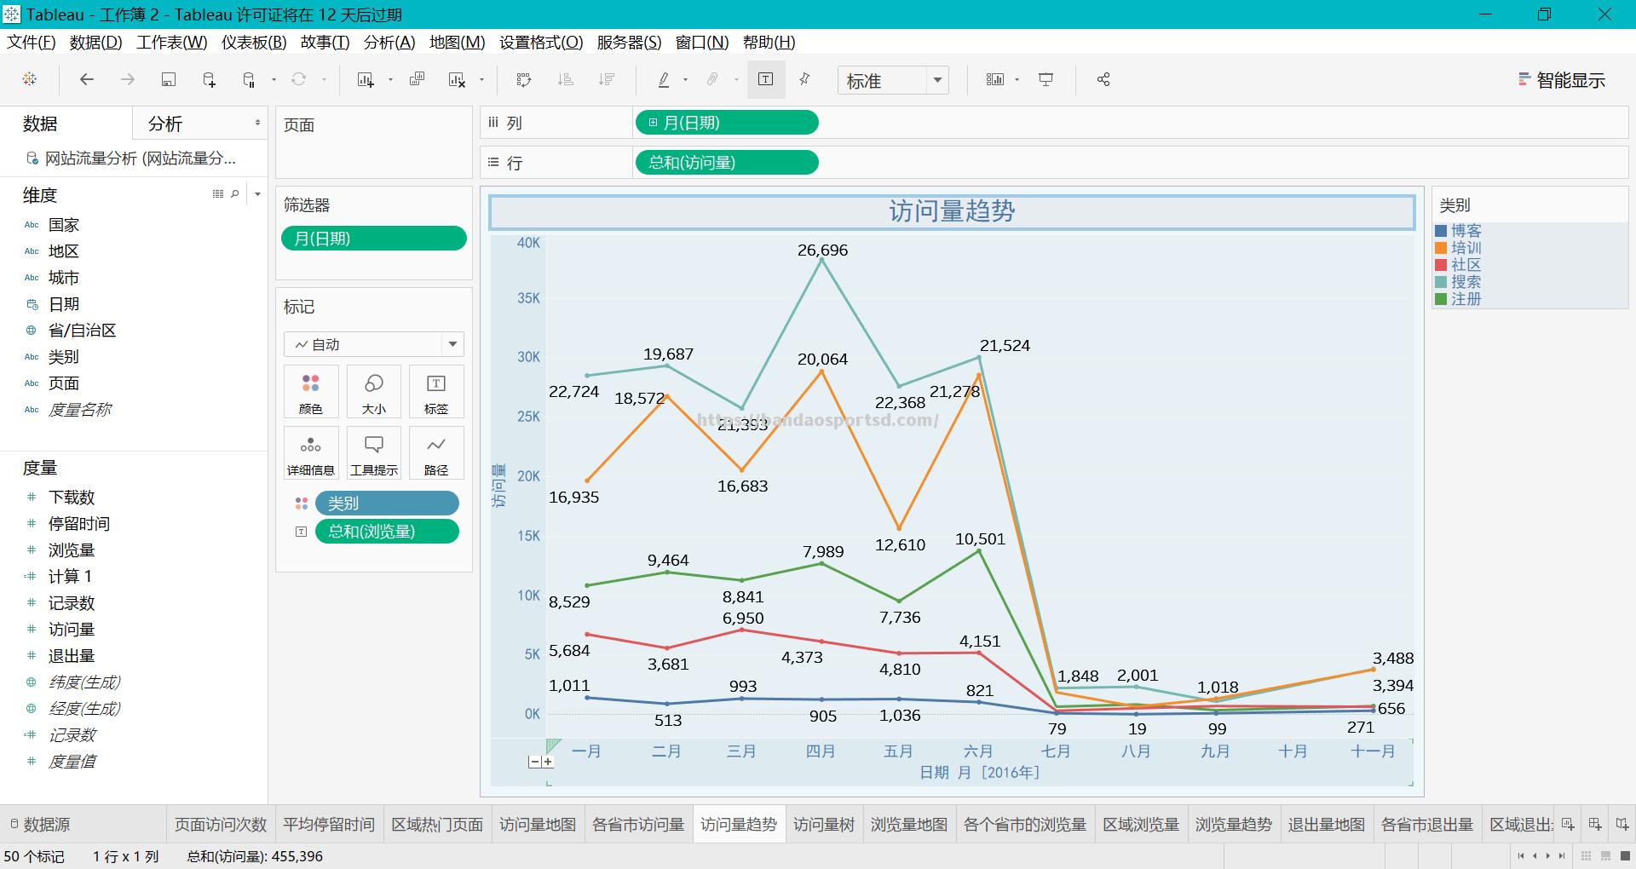Open highlight pen's dropdown arrow
1636x869 pixels.
[x=685, y=80]
